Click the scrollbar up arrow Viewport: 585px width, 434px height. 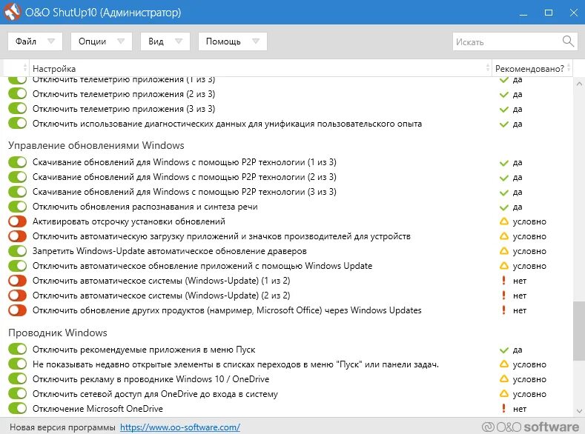tap(579, 84)
